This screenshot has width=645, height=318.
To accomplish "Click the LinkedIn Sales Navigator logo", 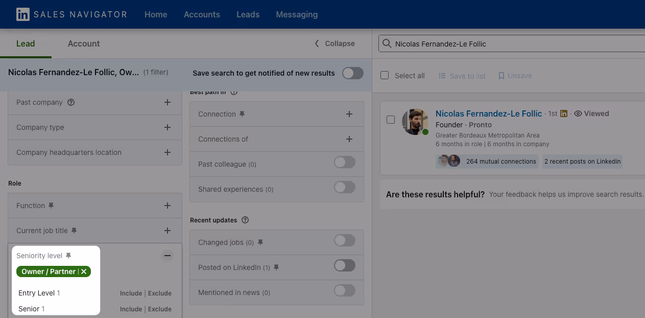I will point(71,14).
